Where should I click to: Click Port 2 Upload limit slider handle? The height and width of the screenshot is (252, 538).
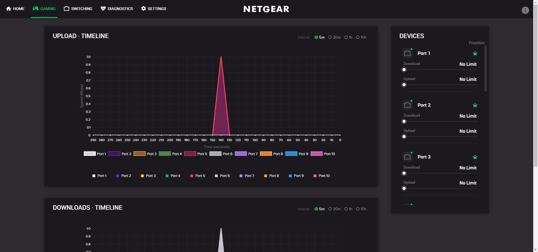coord(404,137)
